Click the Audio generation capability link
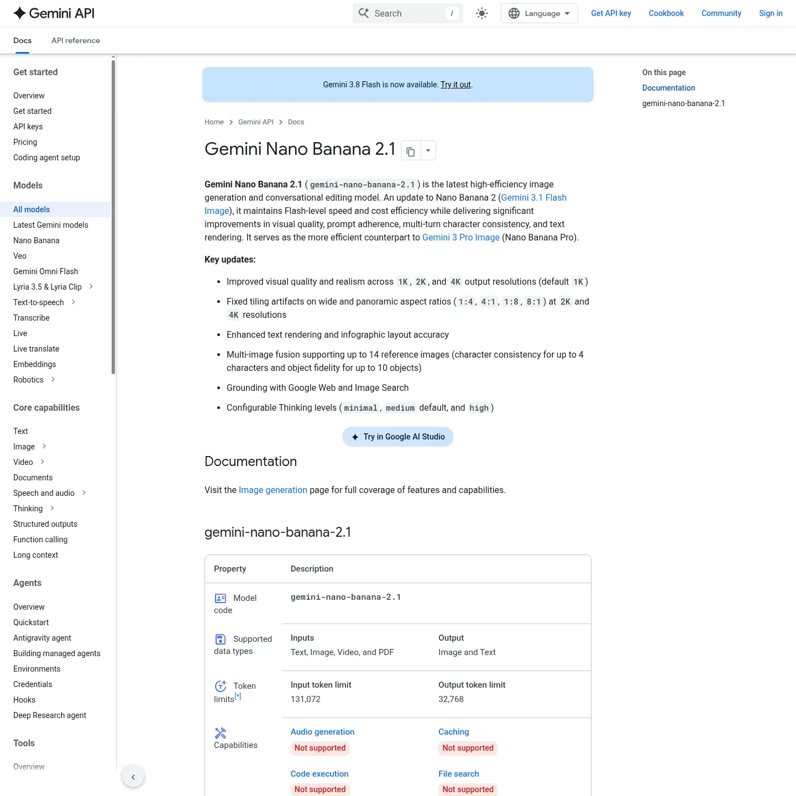This screenshot has height=796, width=796. tap(322, 732)
